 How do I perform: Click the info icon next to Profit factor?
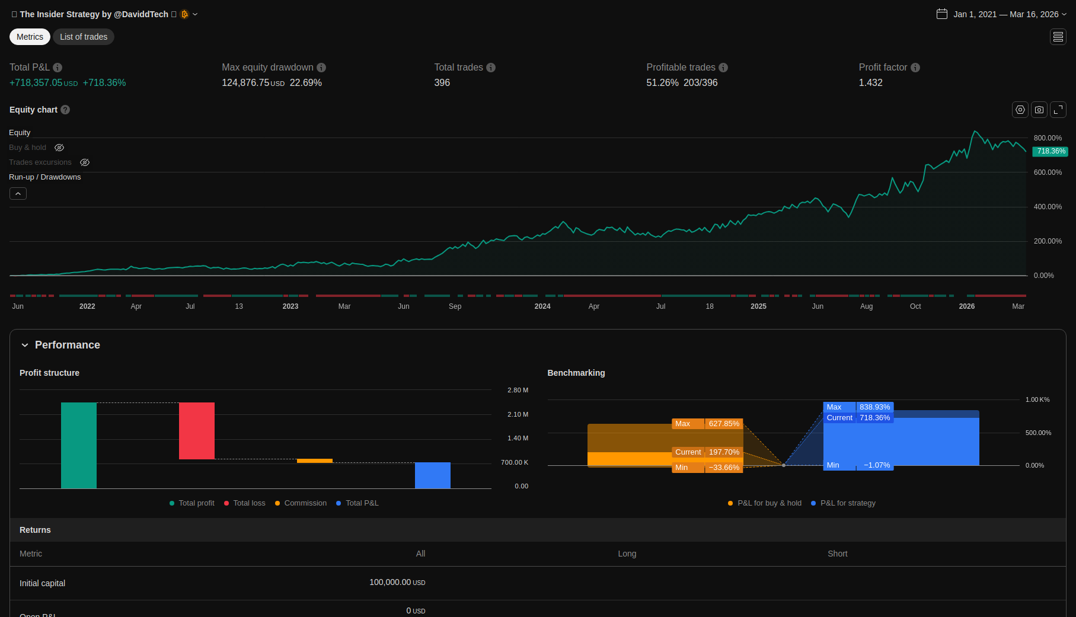(915, 68)
